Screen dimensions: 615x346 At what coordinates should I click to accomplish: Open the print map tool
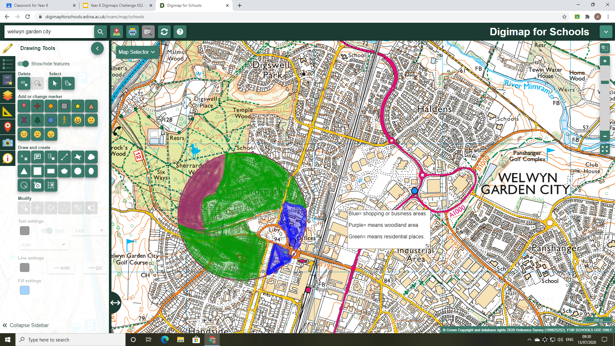tap(132, 32)
